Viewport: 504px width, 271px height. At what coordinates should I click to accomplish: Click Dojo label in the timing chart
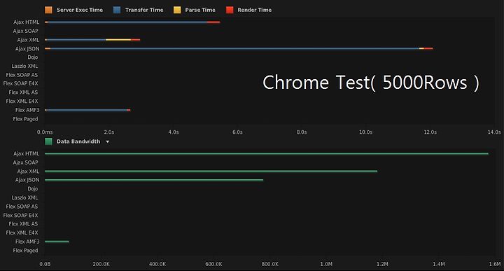[x=33, y=57]
